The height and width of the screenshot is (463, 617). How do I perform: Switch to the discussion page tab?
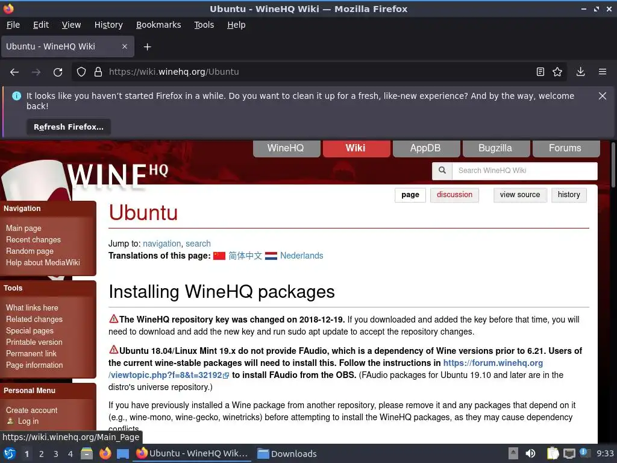coord(454,195)
